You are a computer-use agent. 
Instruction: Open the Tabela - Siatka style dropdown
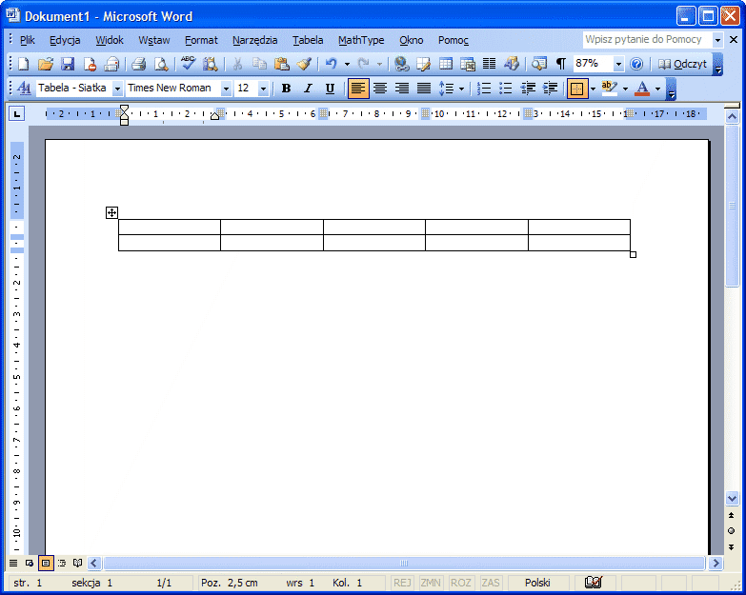[117, 89]
